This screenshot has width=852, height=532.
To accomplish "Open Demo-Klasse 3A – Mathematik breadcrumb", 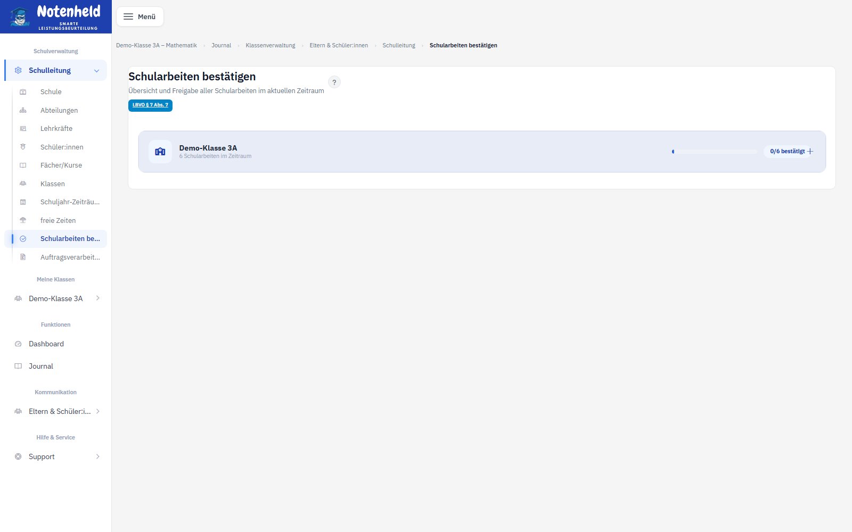I will [x=157, y=45].
